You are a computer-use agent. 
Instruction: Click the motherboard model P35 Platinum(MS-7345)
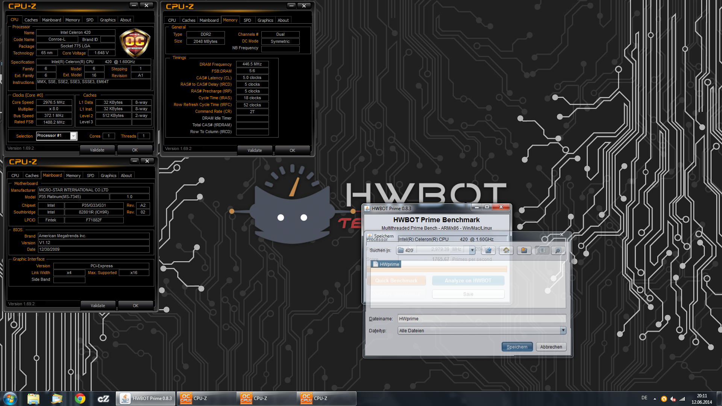(73, 197)
